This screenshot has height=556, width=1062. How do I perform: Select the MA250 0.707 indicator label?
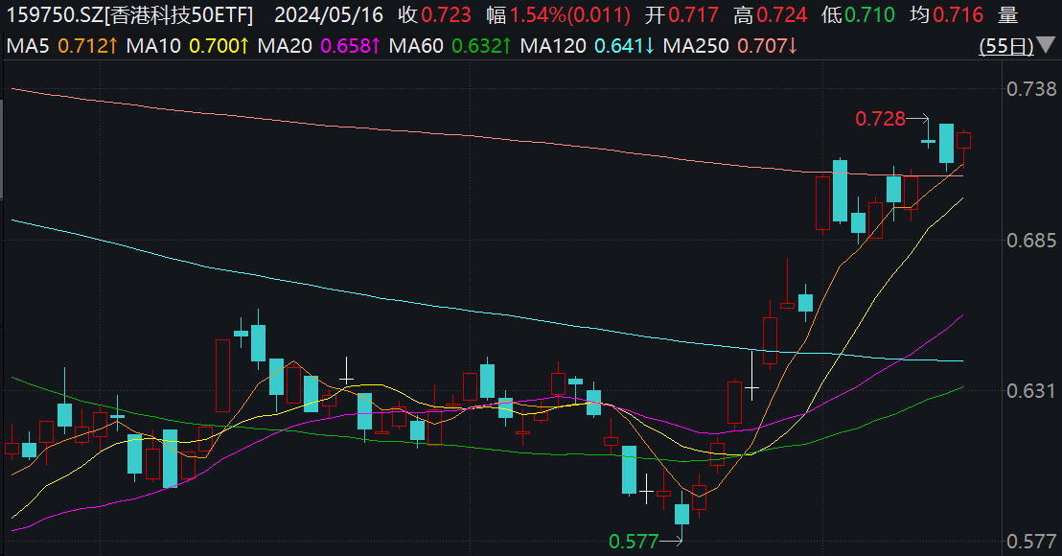[x=730, y=46]
